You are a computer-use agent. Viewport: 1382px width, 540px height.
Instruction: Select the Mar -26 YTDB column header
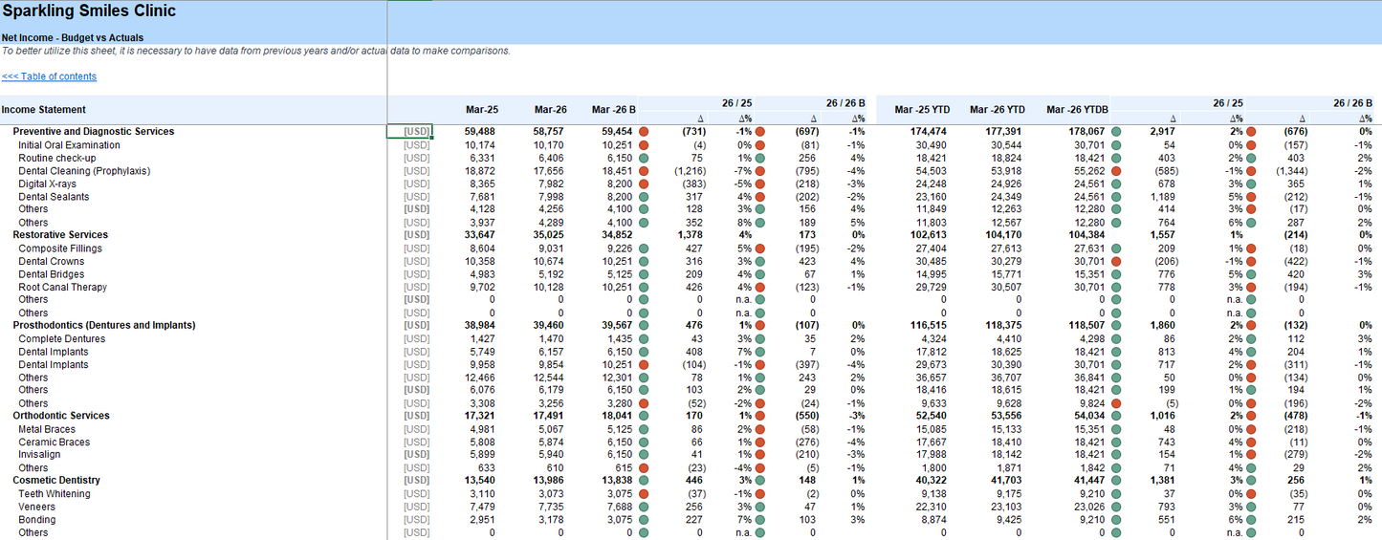point(1077,110)
